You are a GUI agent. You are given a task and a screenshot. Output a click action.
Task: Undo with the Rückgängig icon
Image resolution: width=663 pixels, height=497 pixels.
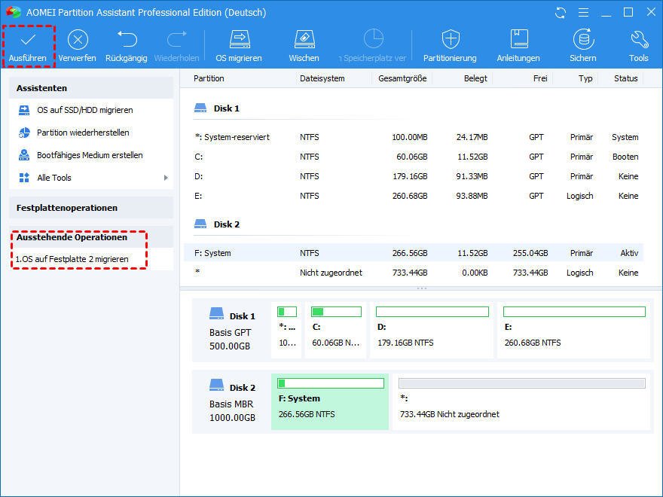coord(127,40)
